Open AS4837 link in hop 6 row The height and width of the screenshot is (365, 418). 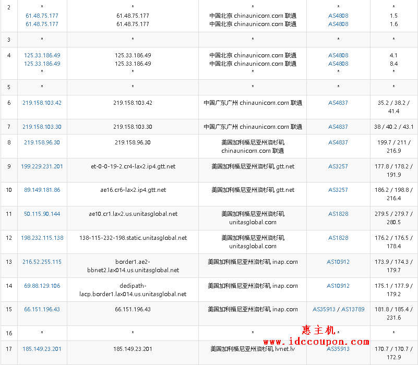click(338, 103)
